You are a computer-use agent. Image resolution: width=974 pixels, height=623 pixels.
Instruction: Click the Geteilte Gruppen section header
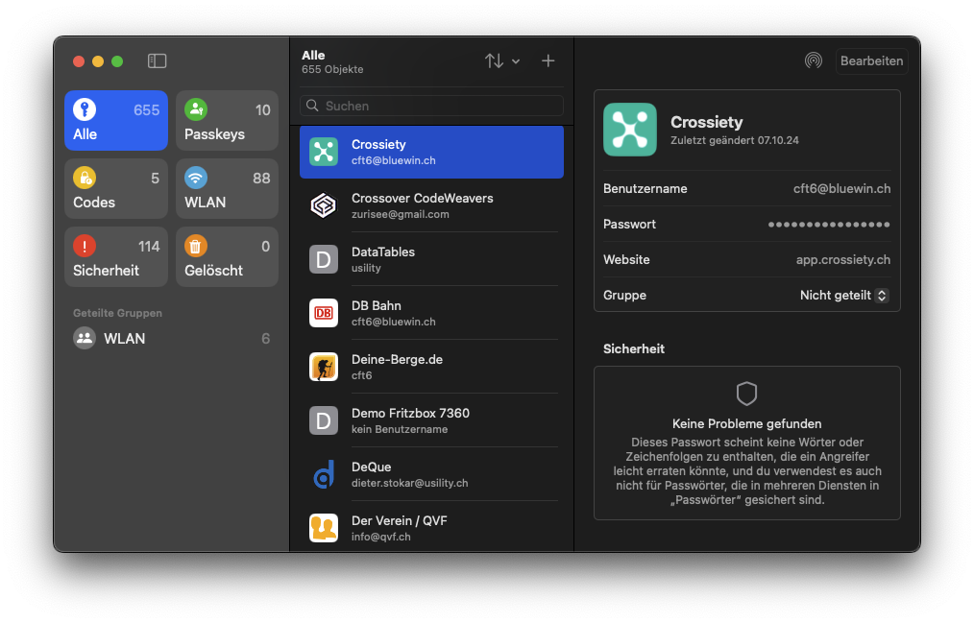click(x=117, y=313)
